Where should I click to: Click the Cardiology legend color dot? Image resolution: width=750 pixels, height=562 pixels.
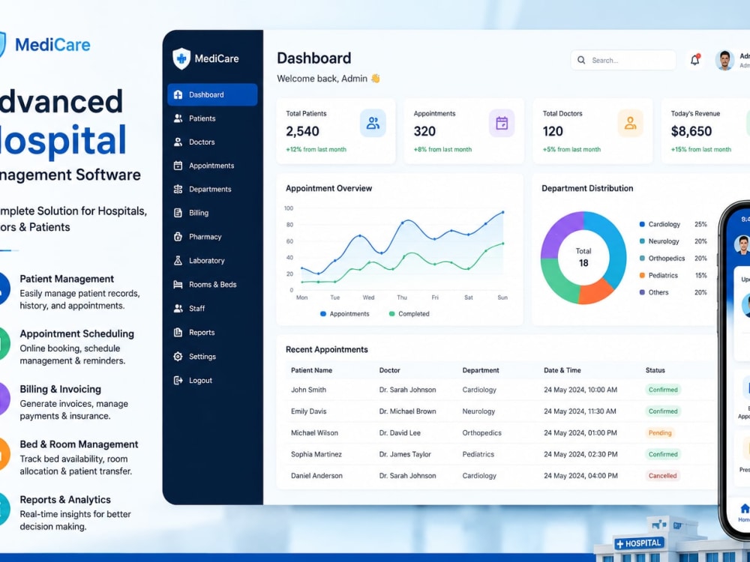[x=643, y=224]
